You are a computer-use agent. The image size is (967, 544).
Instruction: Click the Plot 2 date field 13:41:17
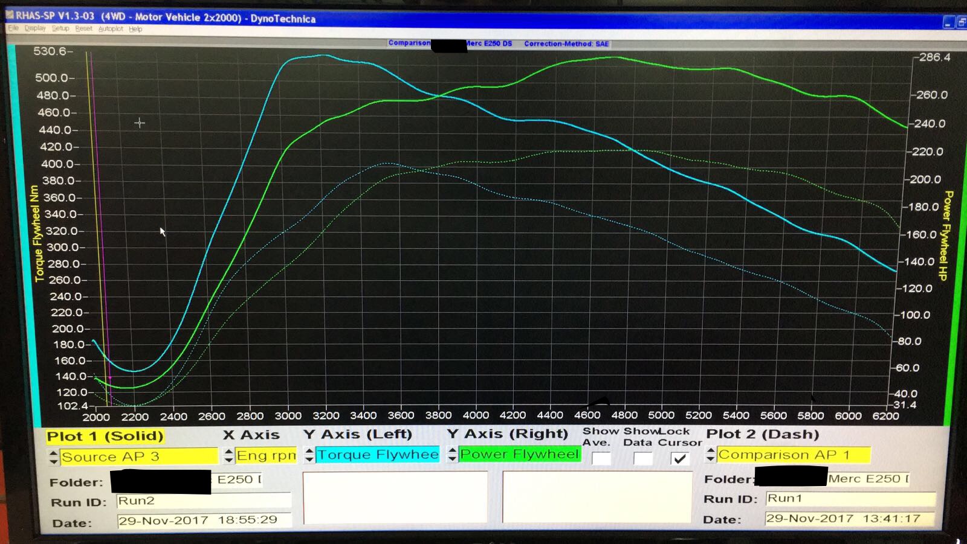[850, 519]
